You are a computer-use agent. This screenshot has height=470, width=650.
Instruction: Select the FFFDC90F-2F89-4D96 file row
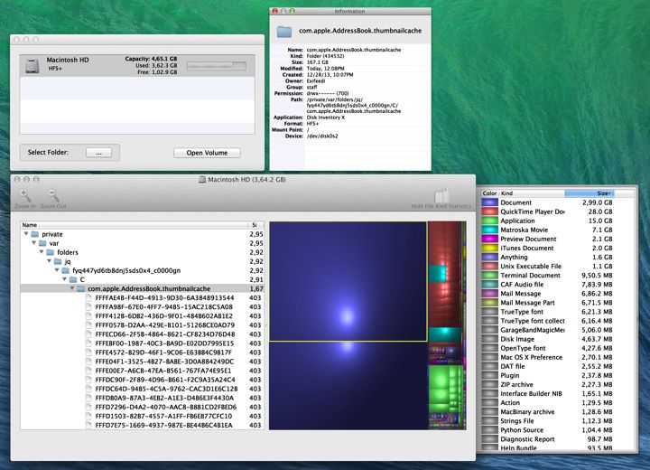click(x=142, y=380)
